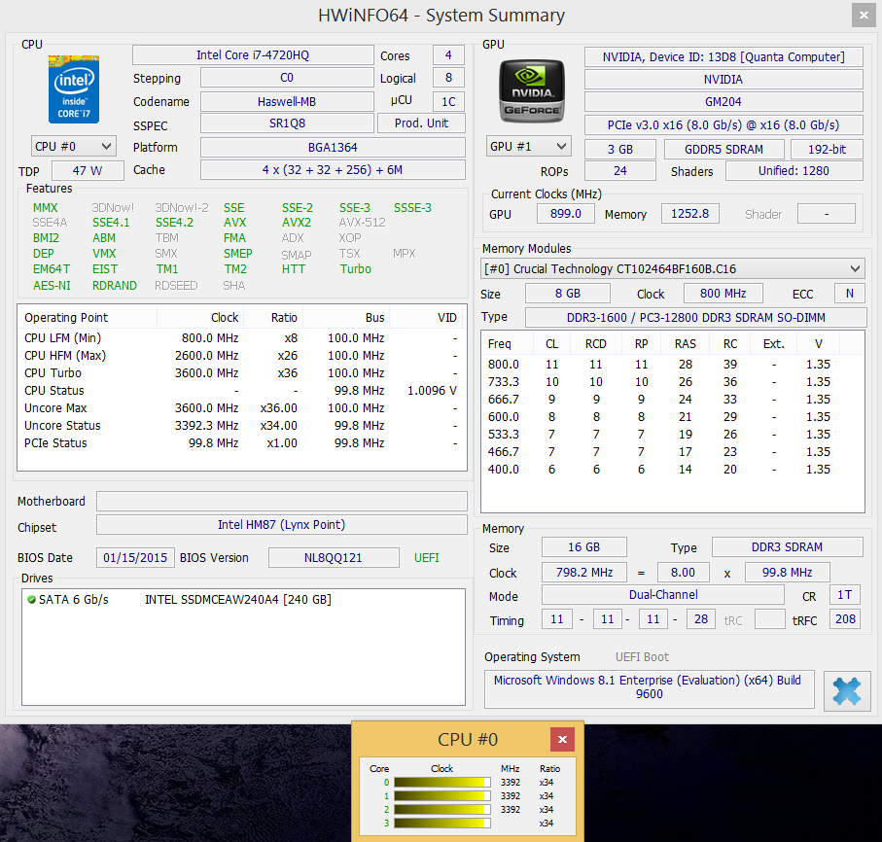Click the 192-bit bus width field

(x=827, y=150)
